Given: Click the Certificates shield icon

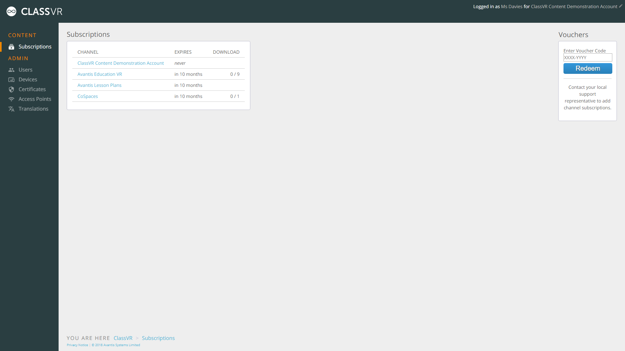Looking at the screenshot, I should (x=11, y=89).
